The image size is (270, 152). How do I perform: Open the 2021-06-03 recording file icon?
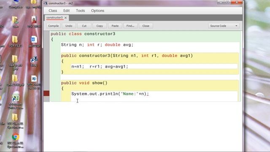[x=34, y=82]
